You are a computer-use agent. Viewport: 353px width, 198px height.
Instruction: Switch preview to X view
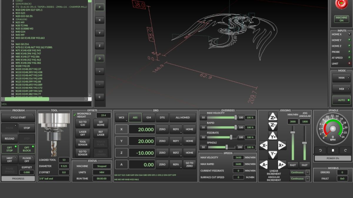(99, 20)
